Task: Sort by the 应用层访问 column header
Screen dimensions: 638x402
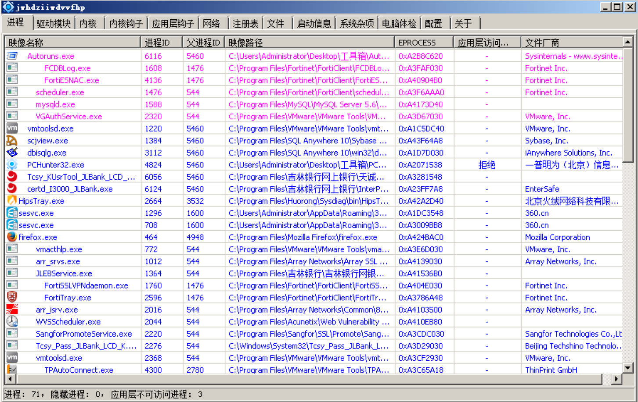Action: click(x=487, y=43)
